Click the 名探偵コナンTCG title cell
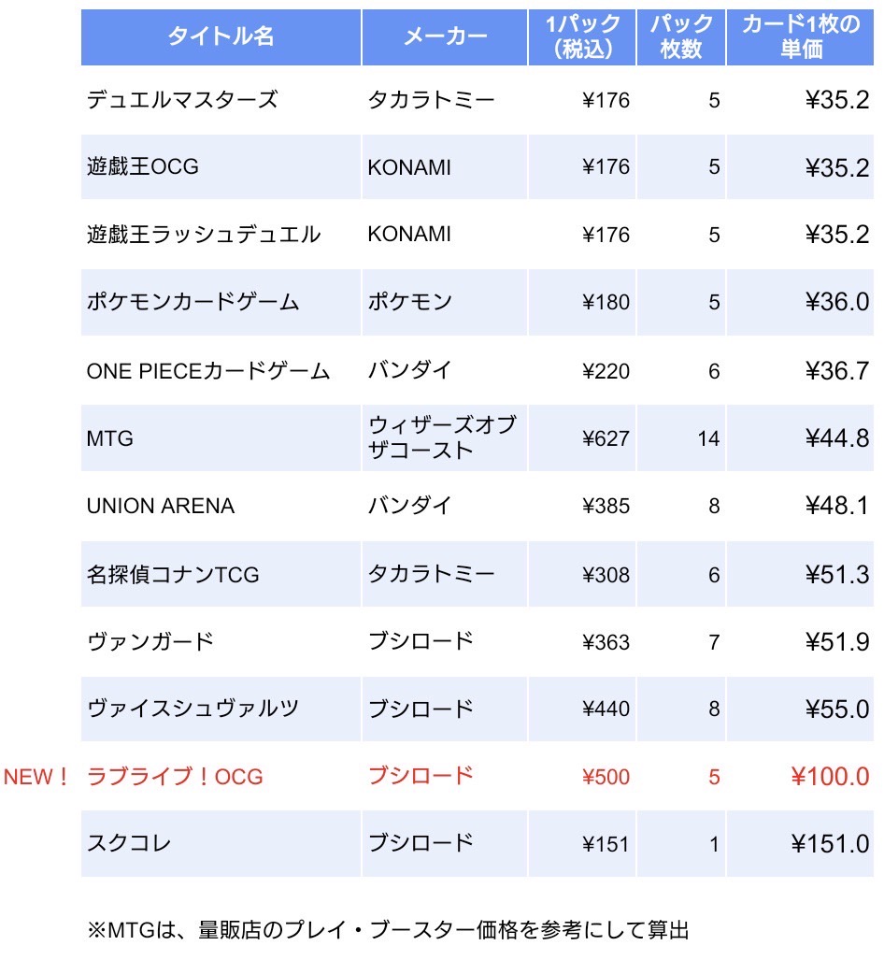Screen dimensions: 884x960 point(173,574)
